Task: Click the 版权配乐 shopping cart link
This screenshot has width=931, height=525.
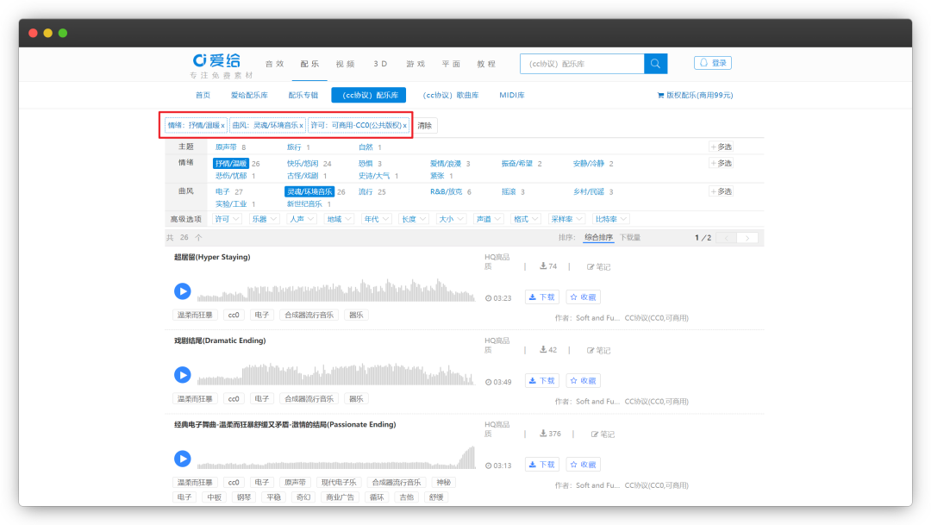Action: point(695,95)
